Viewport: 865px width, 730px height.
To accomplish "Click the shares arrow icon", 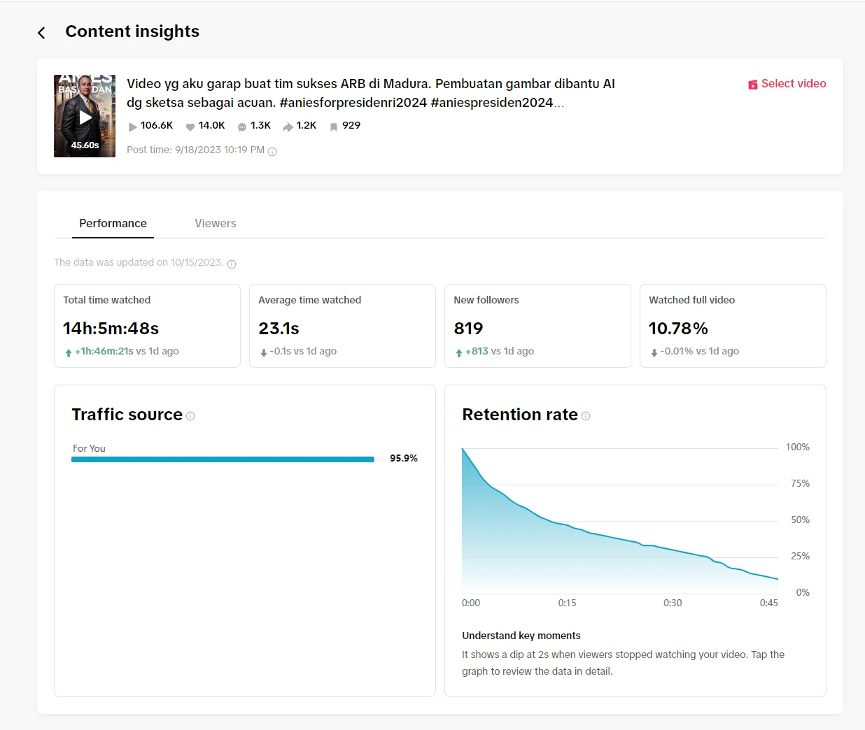I will 288,127.
